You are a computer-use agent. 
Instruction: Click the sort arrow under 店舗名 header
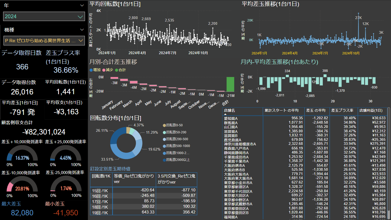225,114
